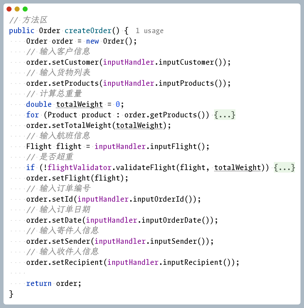Click the flightValidator field reference

(79, 168)
